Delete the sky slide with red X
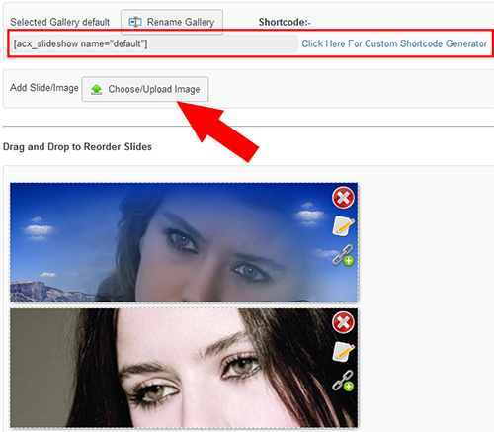494x432 pixels. coord(343,198)
